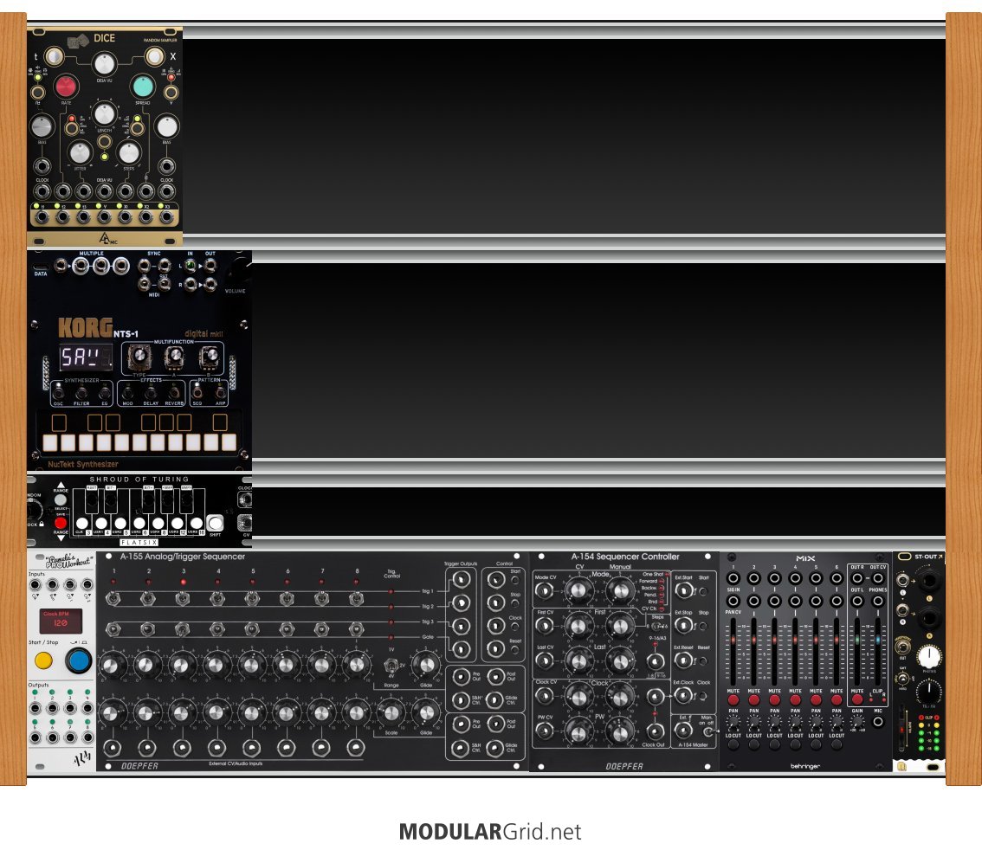Click the Stop button on the A-154
The height and width of the screenshot is (850, 982).
703,625
